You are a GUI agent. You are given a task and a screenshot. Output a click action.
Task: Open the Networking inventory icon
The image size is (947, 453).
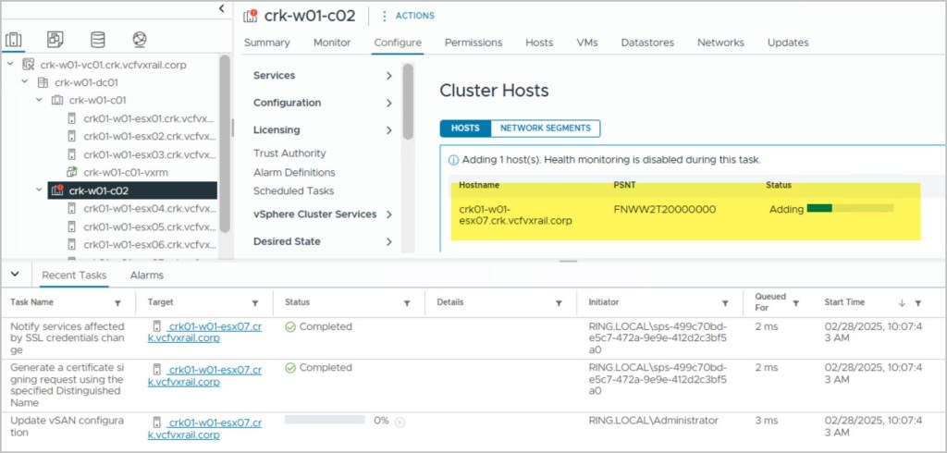(139, 40)
